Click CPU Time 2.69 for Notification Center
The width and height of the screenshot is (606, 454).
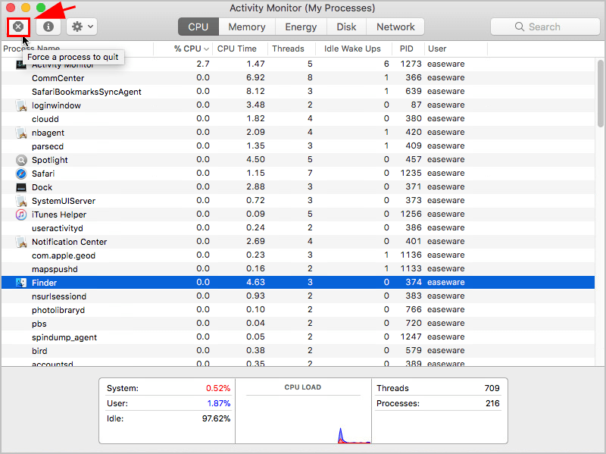(255, 241)
